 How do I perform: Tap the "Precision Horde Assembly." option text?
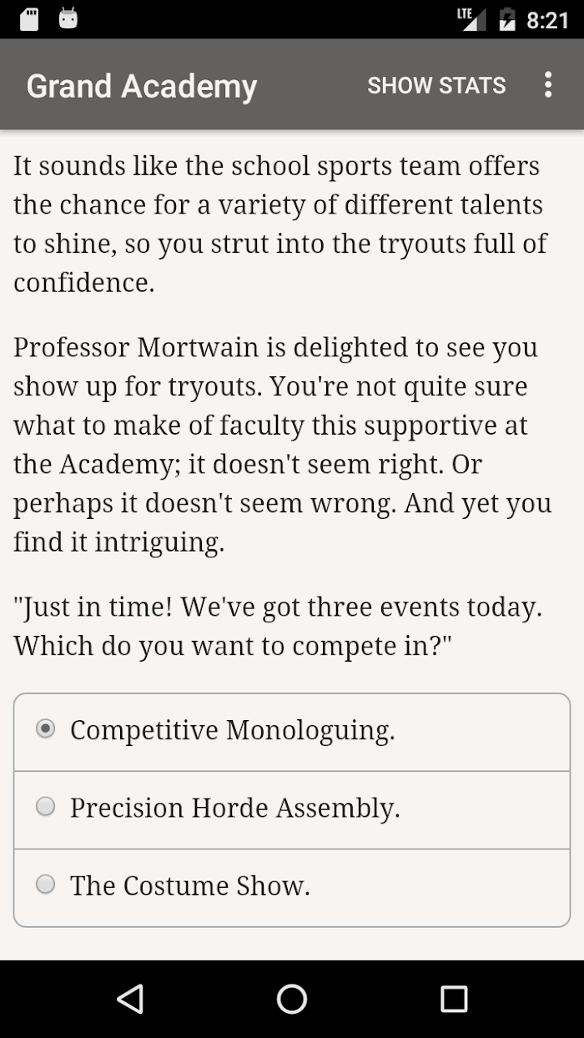[234, 808]
